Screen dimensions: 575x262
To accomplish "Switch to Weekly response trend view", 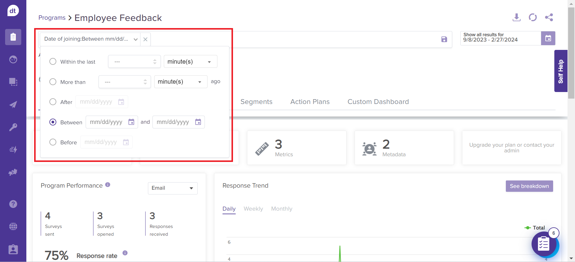I will pos(253,209).
